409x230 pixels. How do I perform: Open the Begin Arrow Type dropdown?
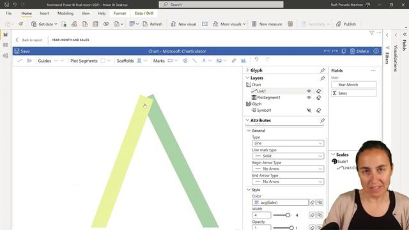288,169
